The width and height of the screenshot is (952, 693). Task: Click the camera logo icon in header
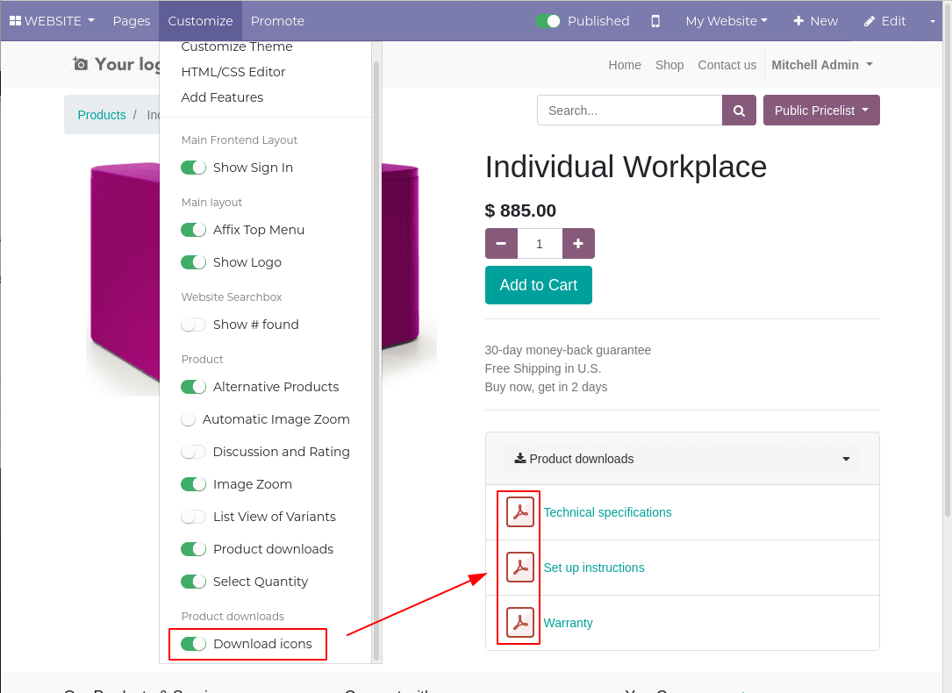pyautogui.click(x=80, y=64)
